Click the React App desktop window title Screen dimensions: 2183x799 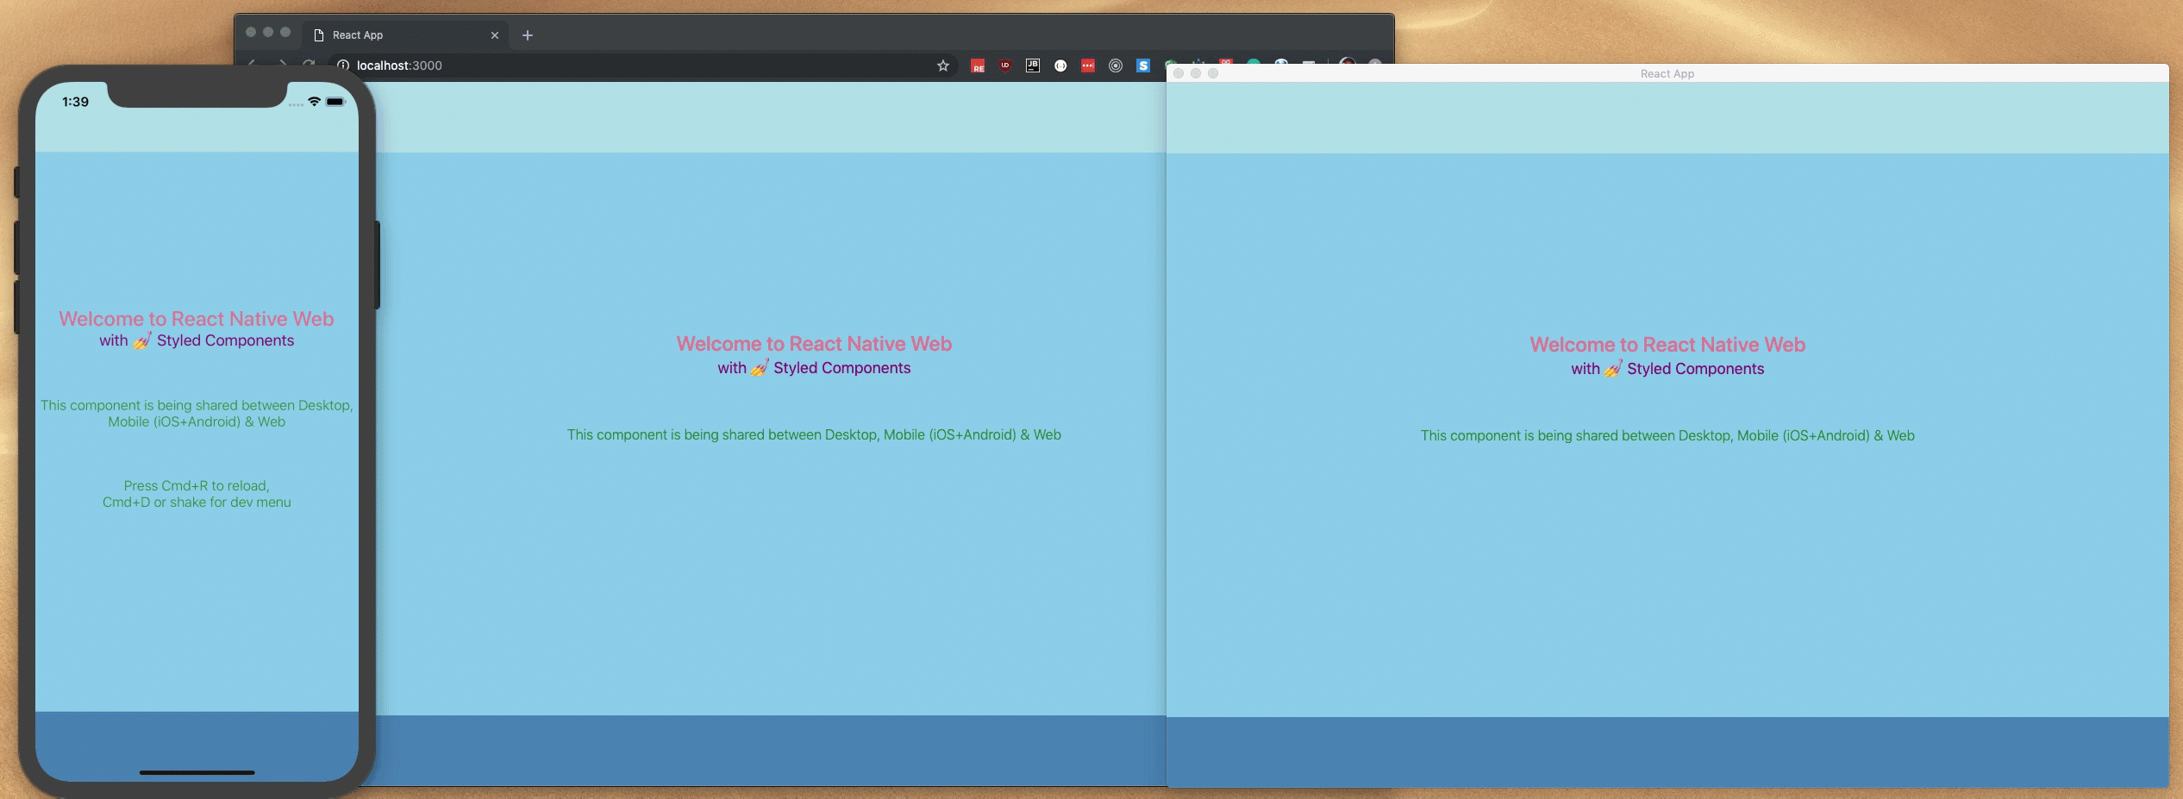pos(1667,74)
